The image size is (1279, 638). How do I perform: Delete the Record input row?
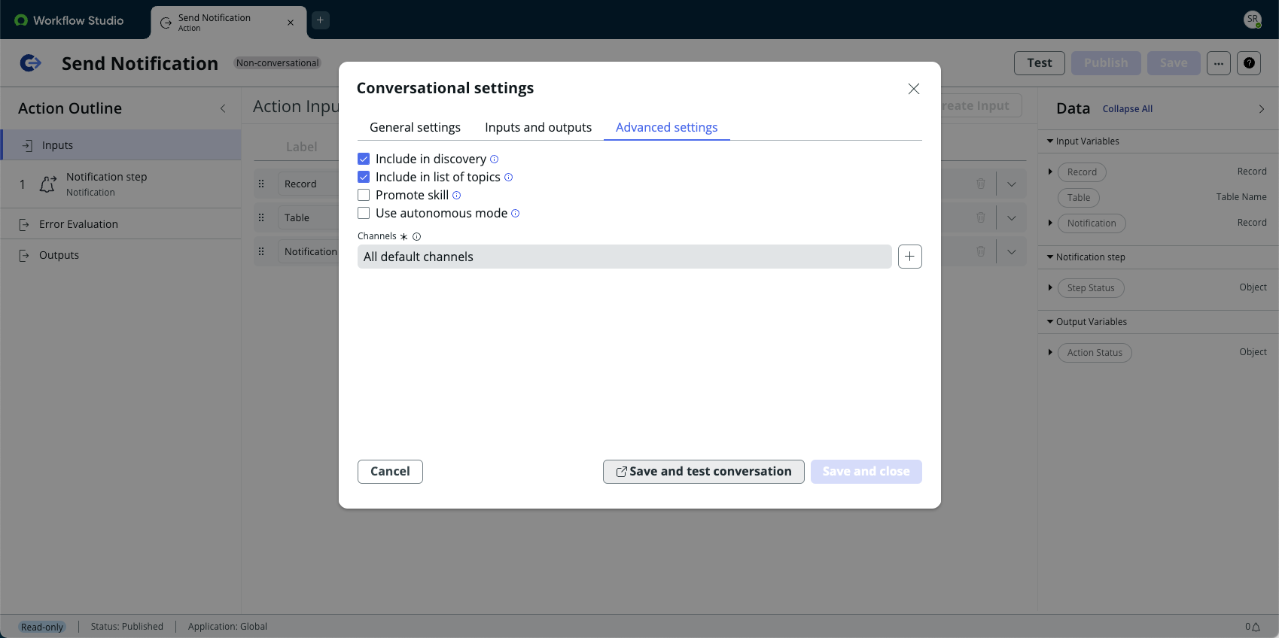click(x=980, y=184)
